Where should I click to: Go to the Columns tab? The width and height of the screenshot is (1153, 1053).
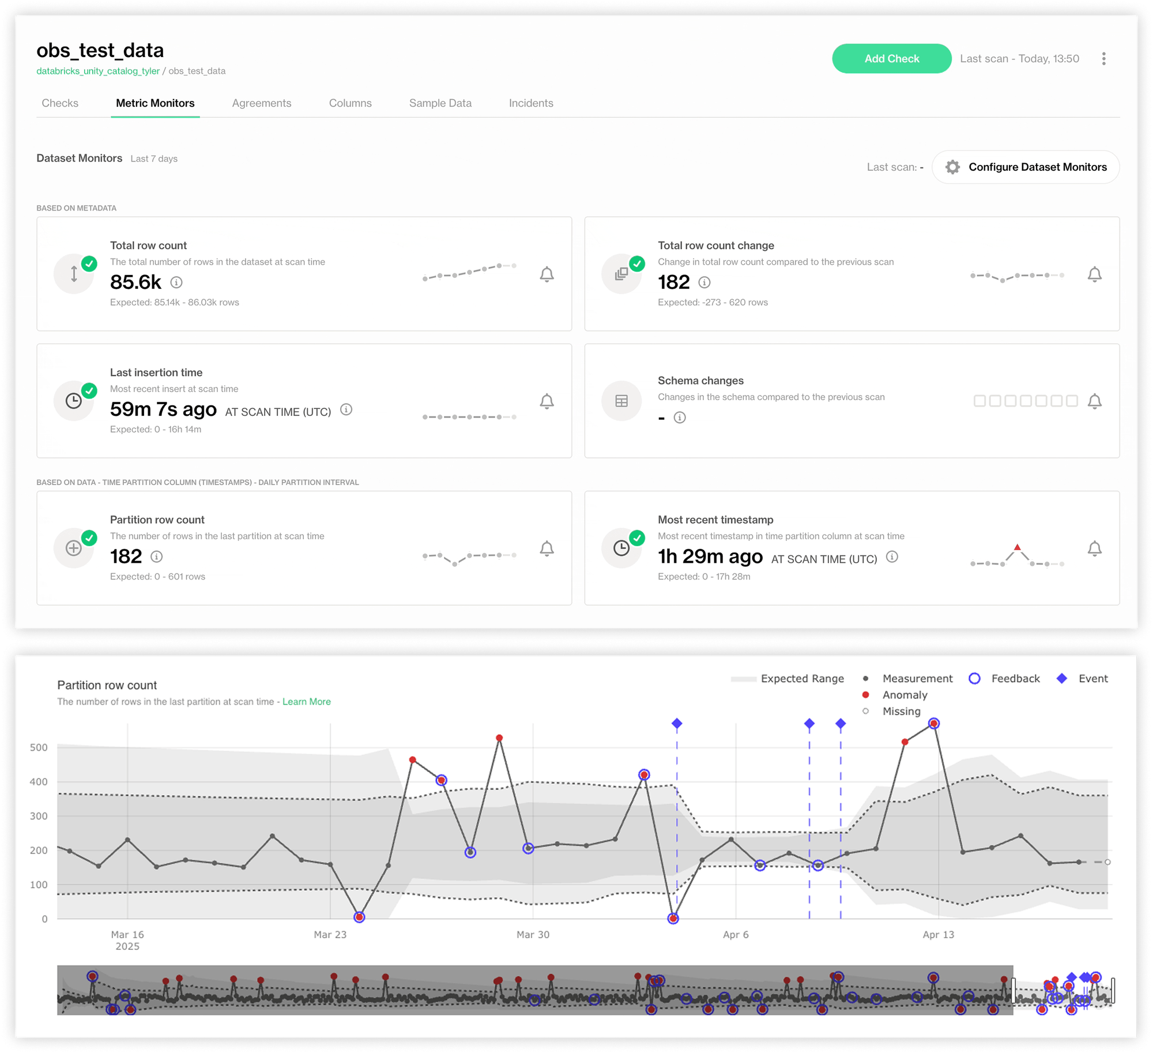point(350,103)
